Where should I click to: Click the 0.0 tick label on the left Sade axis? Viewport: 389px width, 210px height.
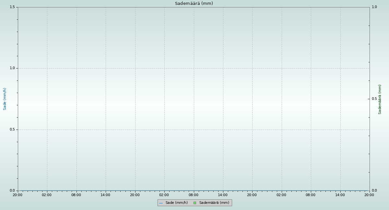pyautogui.click(x=13, y=191)
